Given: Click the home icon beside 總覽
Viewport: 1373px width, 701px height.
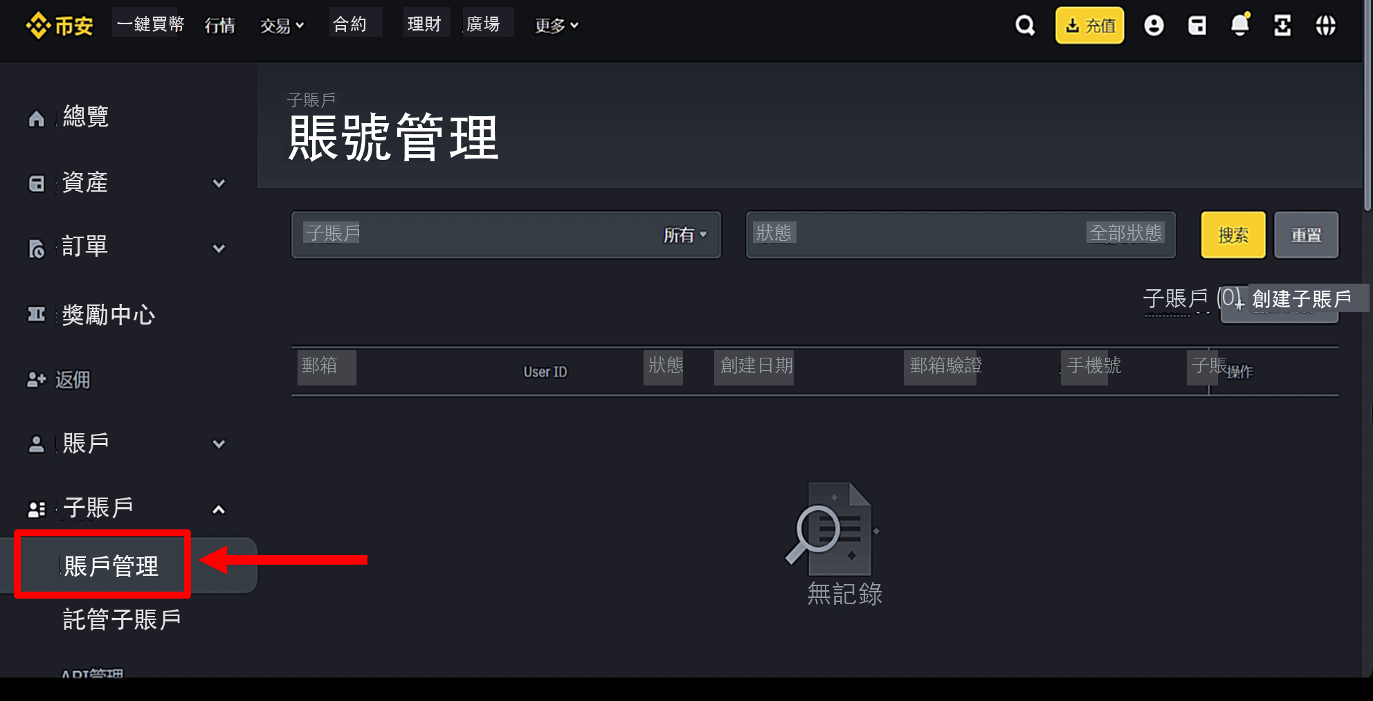Looking at the screenshot, I should [36, 119].
